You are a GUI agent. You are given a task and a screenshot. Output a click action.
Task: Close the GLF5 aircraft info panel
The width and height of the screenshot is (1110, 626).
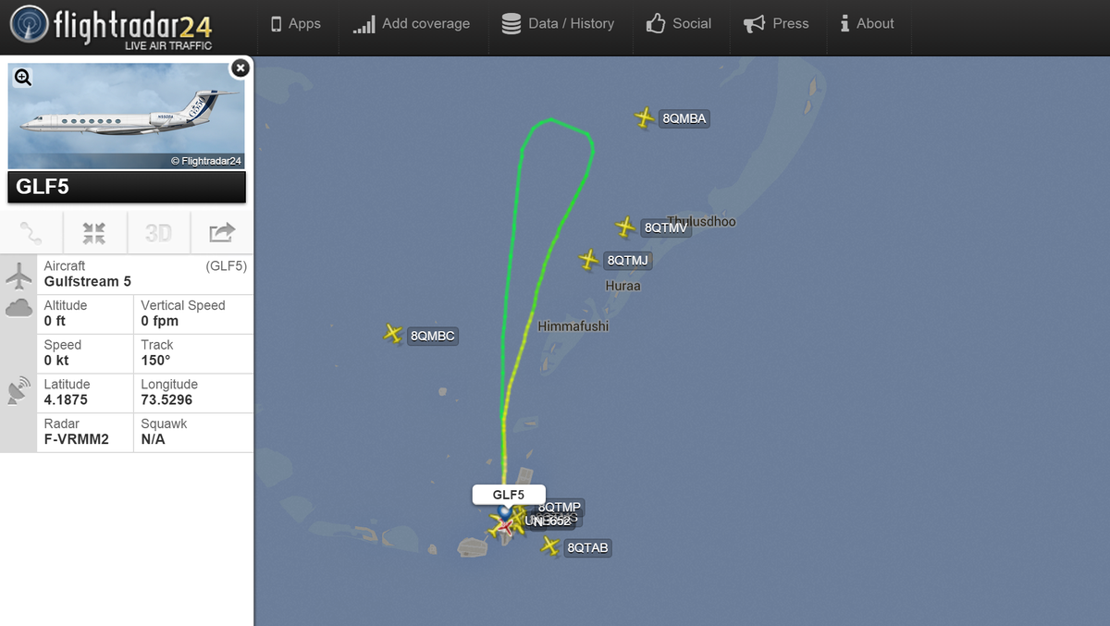240,68
